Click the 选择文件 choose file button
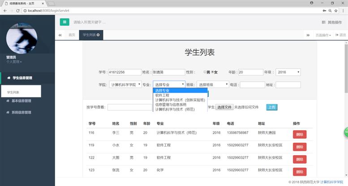This screenshot has width=348, height=186. point(224,107)
